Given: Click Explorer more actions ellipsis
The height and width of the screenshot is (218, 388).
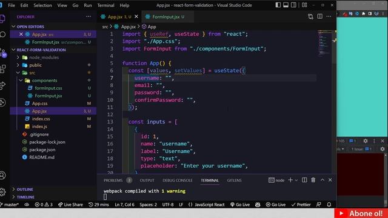Looking at the screenshot, I should point(89,16).
